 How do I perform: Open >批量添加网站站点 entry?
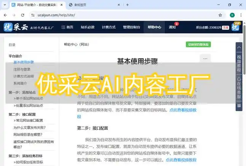pyautogui.click(x=28, y=105)
